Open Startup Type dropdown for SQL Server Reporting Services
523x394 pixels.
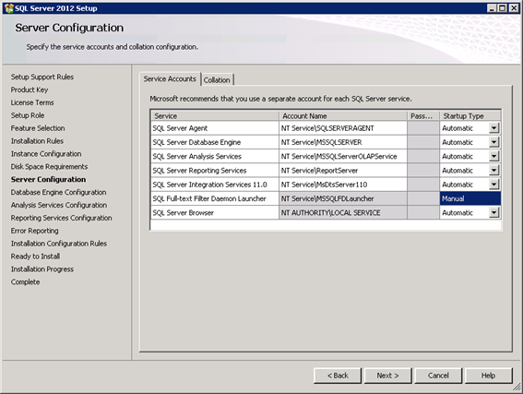pyautogui.click(x=493, y=170)
